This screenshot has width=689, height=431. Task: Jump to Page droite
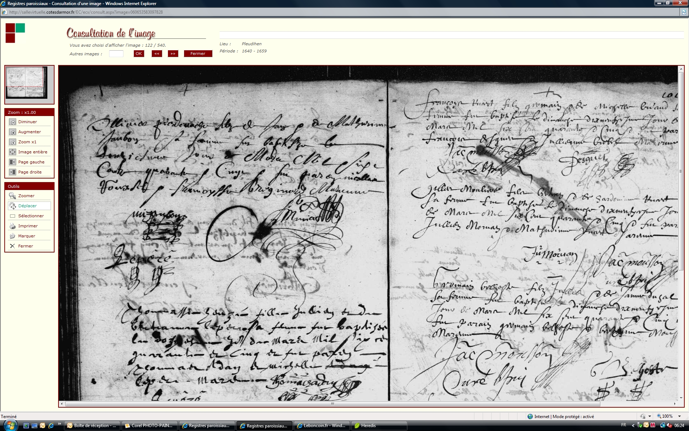point(13,172)
